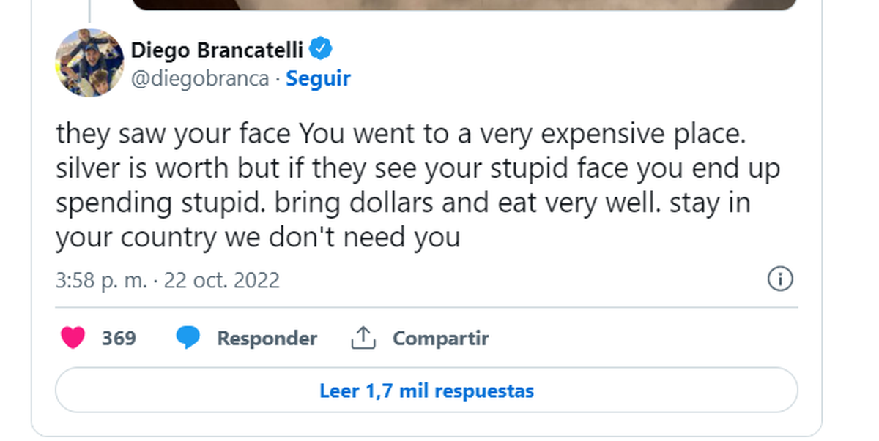Click the Responder label

267,339
